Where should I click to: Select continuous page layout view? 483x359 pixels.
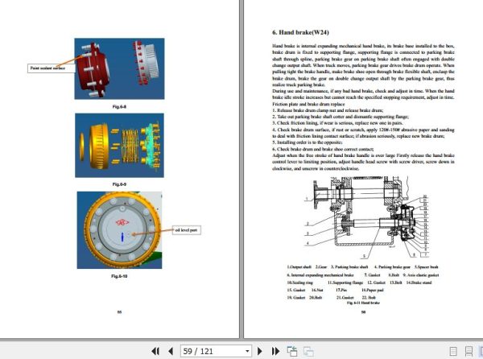[x=469, y=351]
